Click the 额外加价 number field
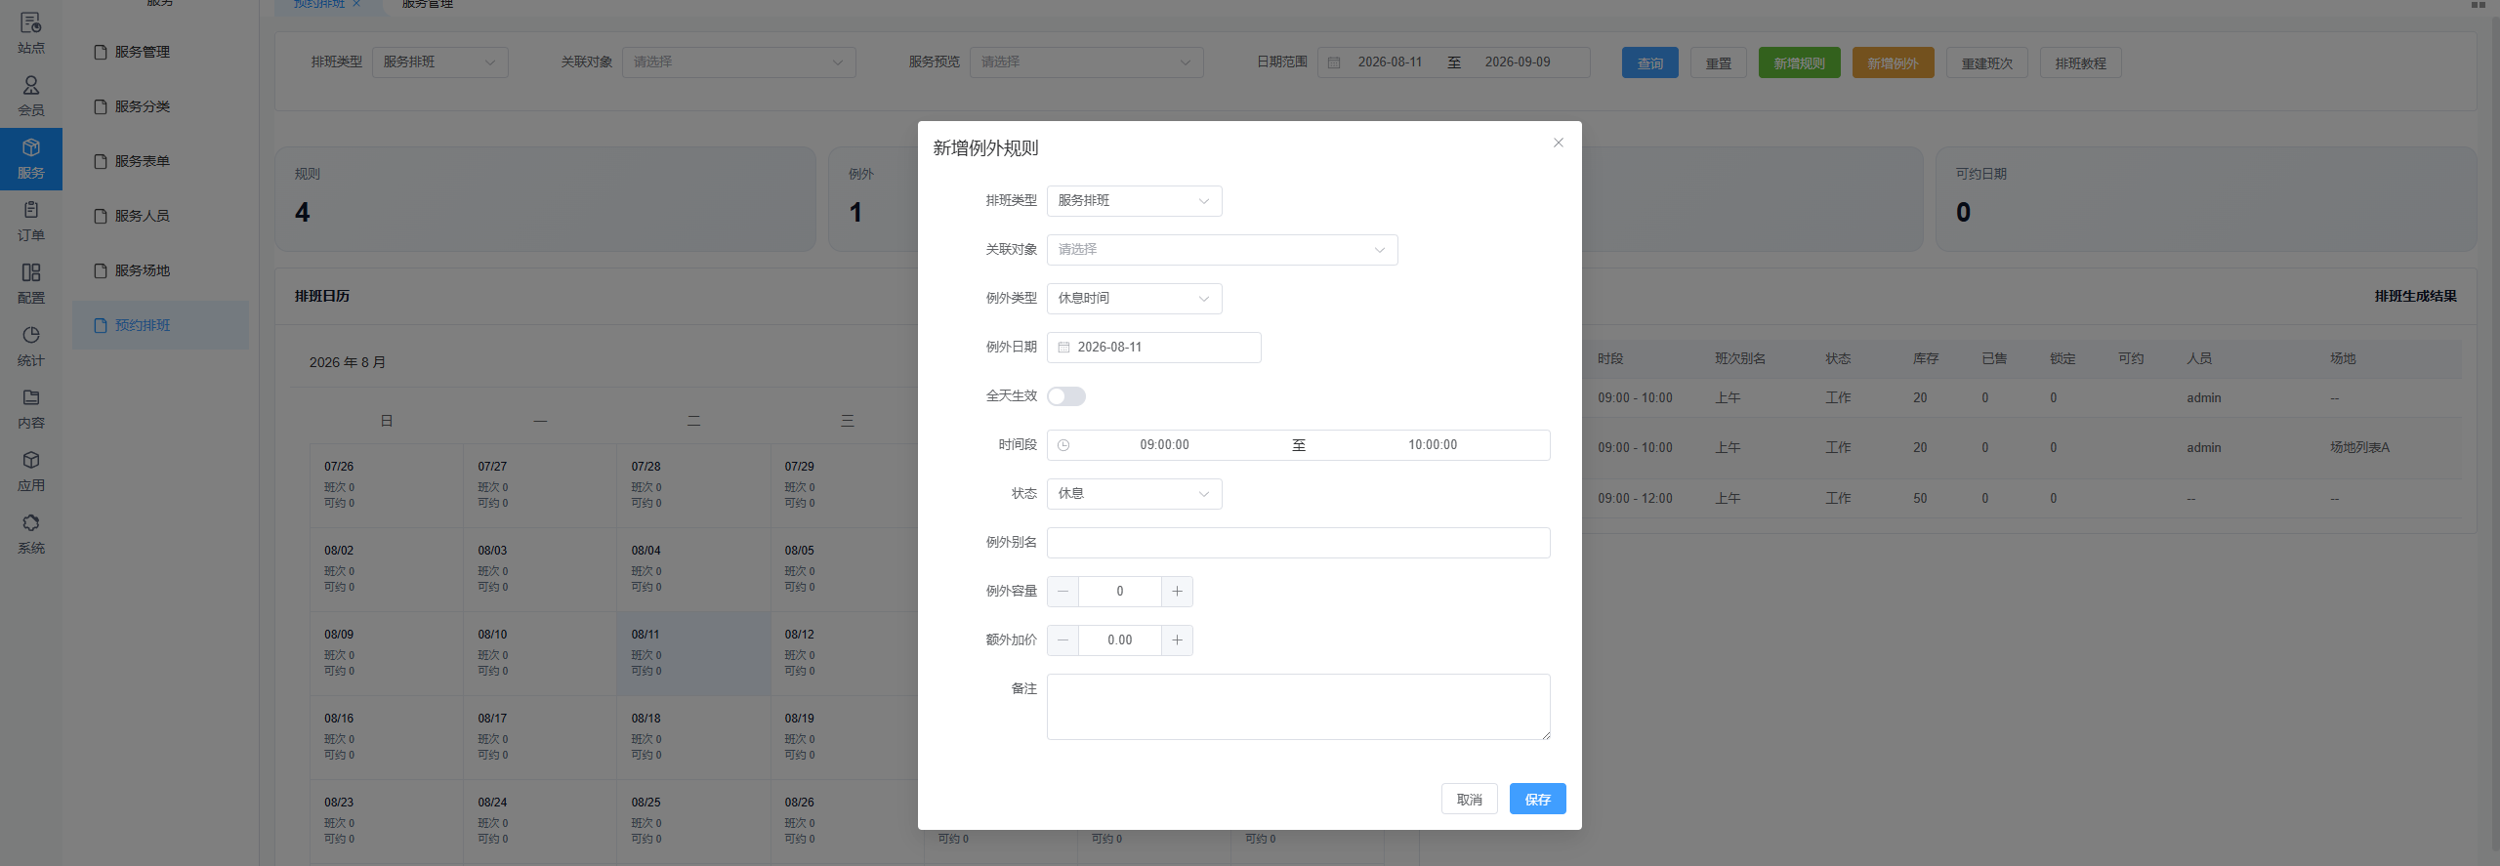 (1120, 640)
